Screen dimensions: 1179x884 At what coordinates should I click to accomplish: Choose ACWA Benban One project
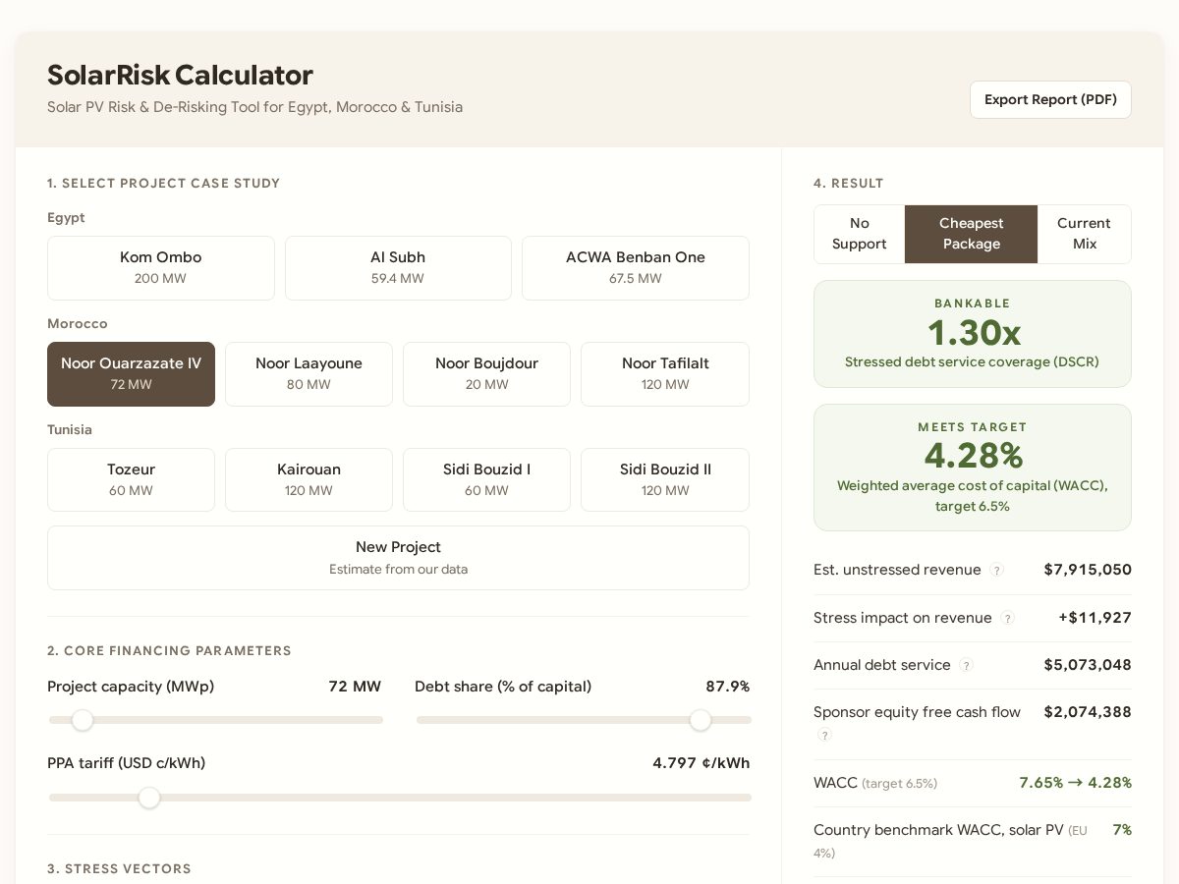point(636,268)
